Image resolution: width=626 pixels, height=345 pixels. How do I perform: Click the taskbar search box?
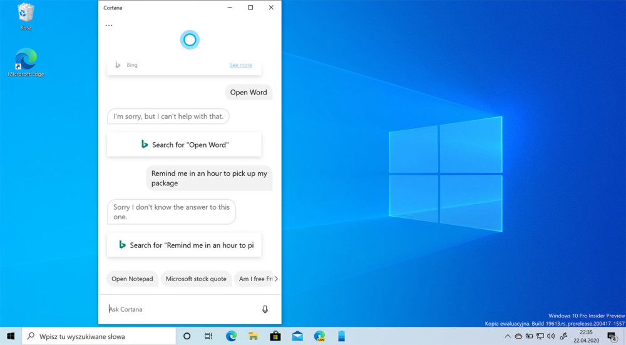click(99, 336)
